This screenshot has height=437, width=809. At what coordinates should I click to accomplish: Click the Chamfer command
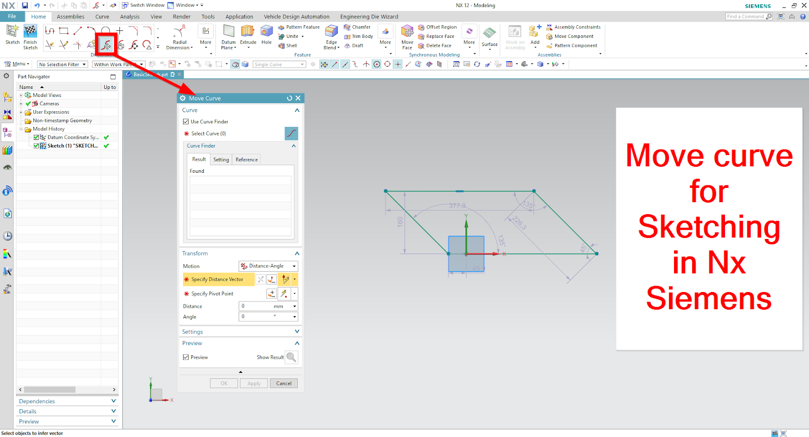357,27
